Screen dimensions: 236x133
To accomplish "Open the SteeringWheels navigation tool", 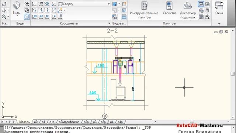I will [x=4, y=4].
